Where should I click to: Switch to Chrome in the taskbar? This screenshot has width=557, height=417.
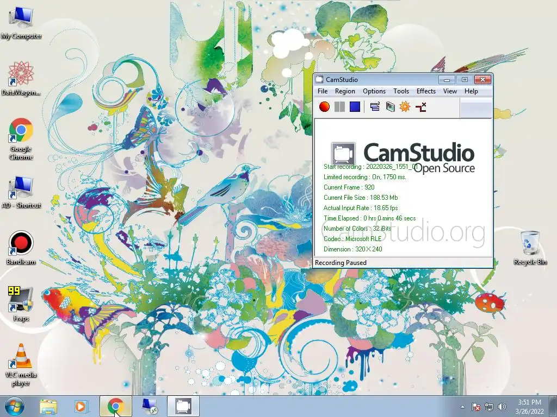pyautogui.click(x=115, y=406)
